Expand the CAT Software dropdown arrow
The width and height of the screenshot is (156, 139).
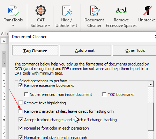(49, 25)
